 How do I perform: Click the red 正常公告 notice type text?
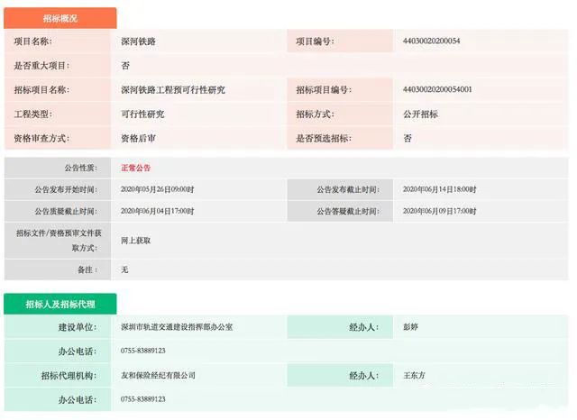(x=135, y=168)
